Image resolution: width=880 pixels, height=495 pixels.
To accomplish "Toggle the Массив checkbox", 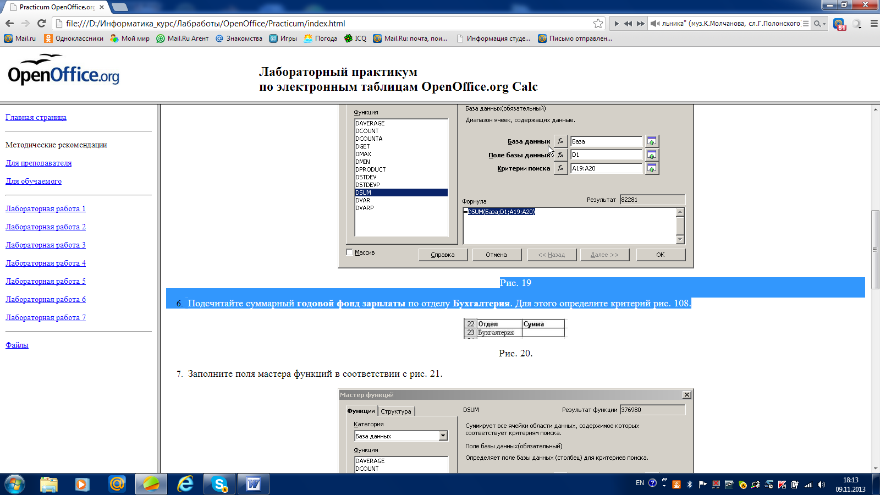I will click(x=349, y=252).
